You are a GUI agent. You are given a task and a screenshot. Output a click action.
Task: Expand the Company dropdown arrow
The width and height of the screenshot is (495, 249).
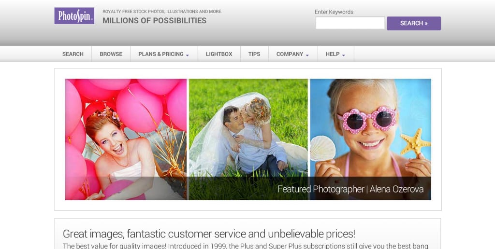point(307,55)
